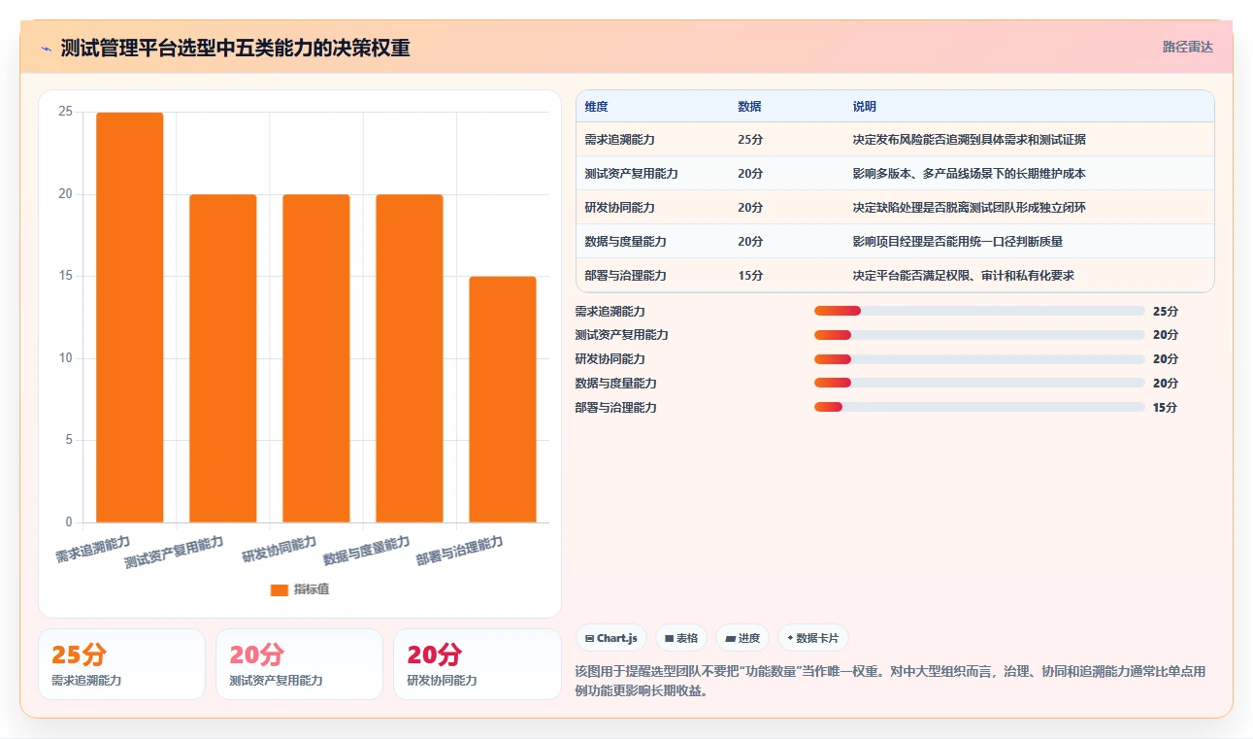
Task: Click the 测试资产复用能力 progress bar
Action: 979,335
